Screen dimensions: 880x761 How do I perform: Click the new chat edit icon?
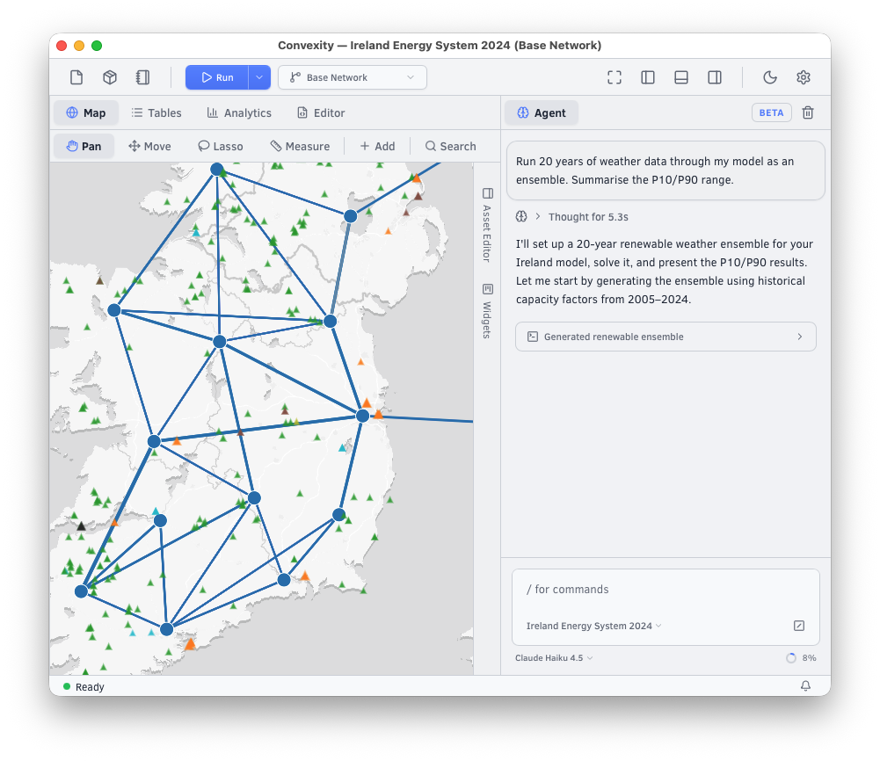pyautogui.click(x=798, y=626)
